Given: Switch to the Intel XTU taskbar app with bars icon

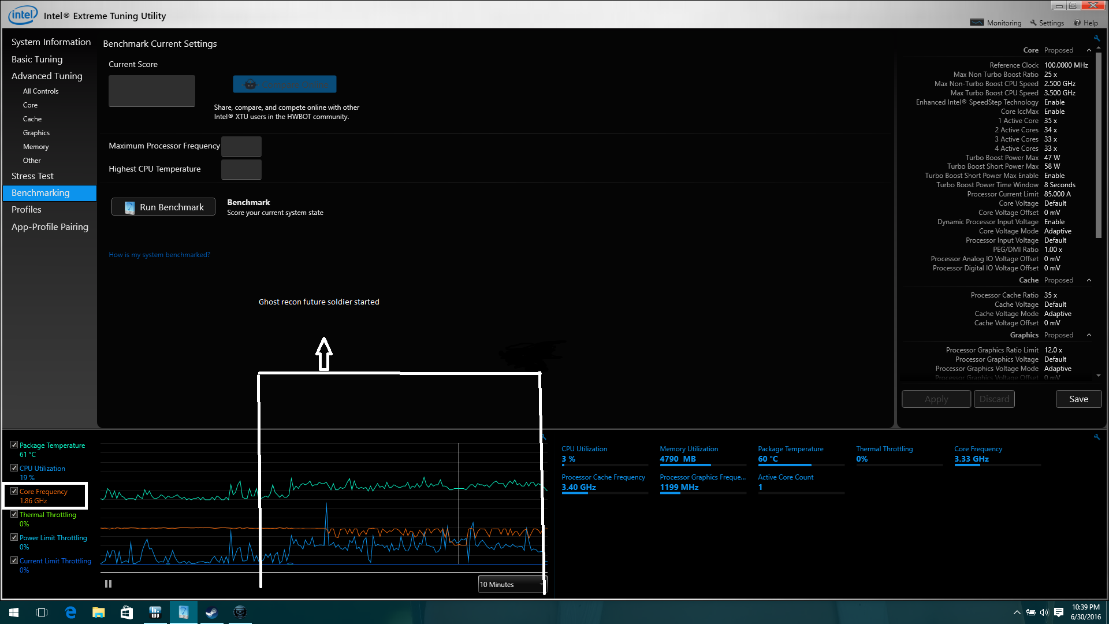Looking at the screenshot, I should coord(155,612).
